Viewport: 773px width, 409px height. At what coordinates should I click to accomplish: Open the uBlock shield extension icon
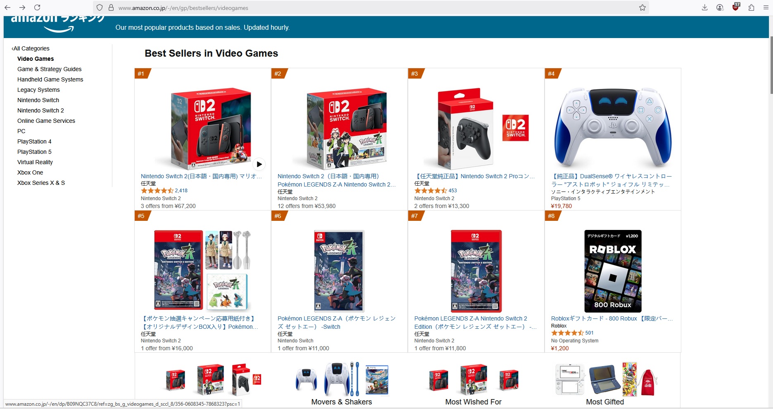tap(736, 7)
